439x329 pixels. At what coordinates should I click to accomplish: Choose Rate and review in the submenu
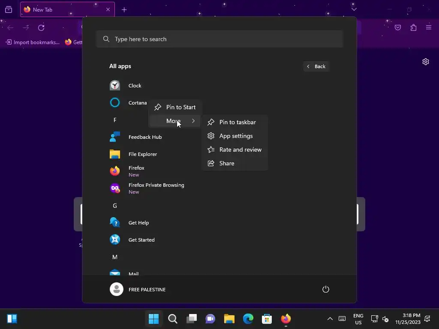pos(235,150)
